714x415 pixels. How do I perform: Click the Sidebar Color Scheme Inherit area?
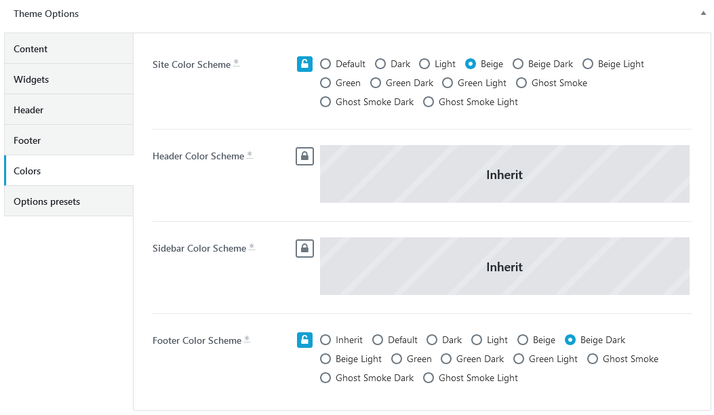pyautogui.click(x=504, y=266)
